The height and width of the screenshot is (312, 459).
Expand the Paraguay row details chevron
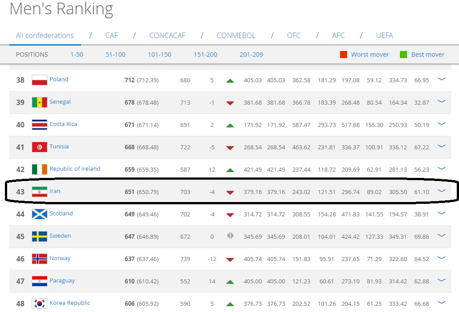point(442,280)
